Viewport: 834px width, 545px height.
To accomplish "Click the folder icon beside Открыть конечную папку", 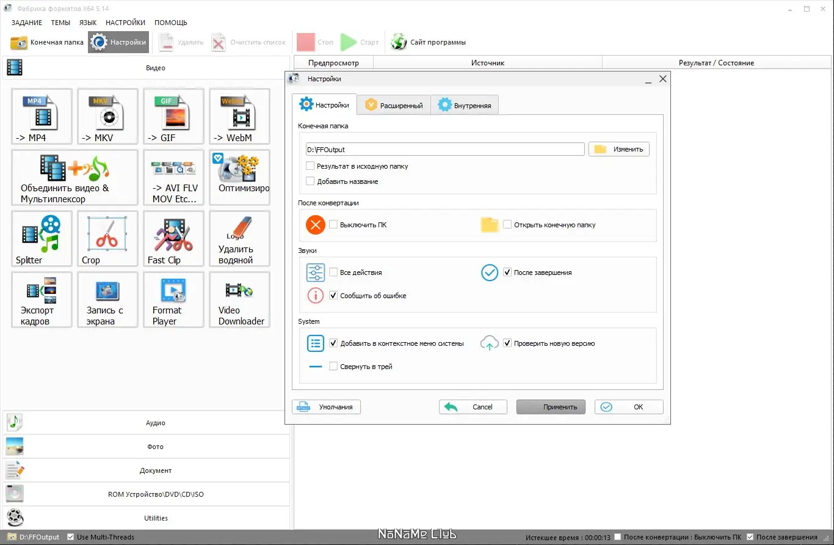I will pyautogui.click(x=490, y=225).
